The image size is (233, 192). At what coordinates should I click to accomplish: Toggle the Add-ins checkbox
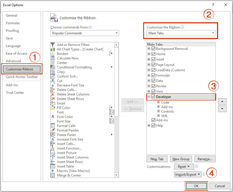153,120
